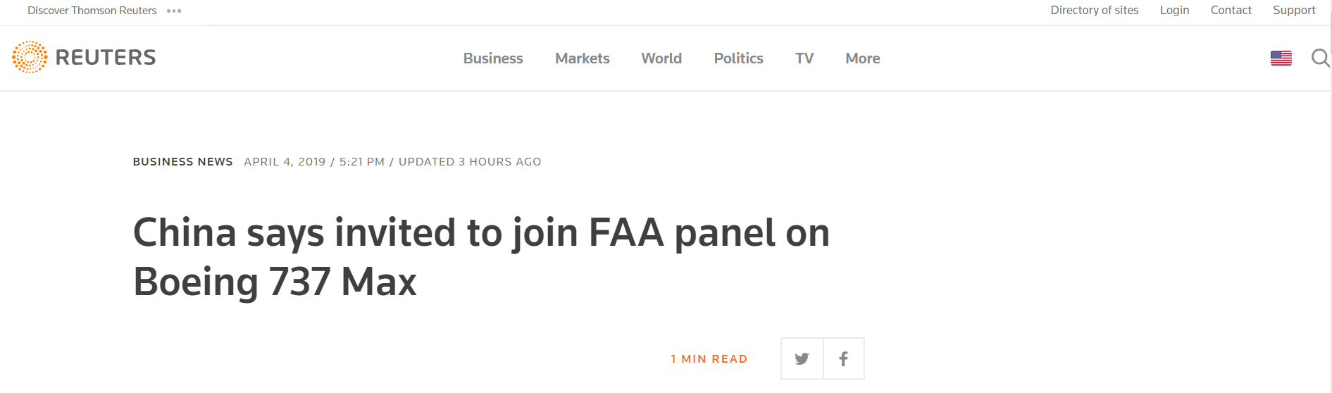Click the Login link
This screenshot has width=1332, height=393.
click(x=1174, y=10)
